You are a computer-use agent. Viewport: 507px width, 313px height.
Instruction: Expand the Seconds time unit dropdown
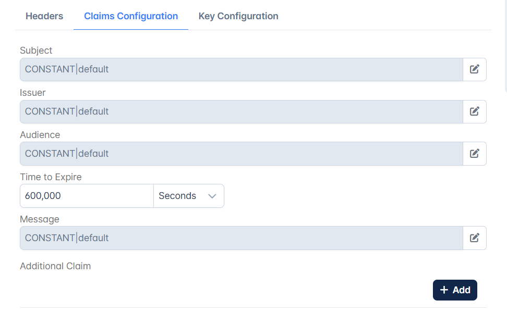click(188, 196)
